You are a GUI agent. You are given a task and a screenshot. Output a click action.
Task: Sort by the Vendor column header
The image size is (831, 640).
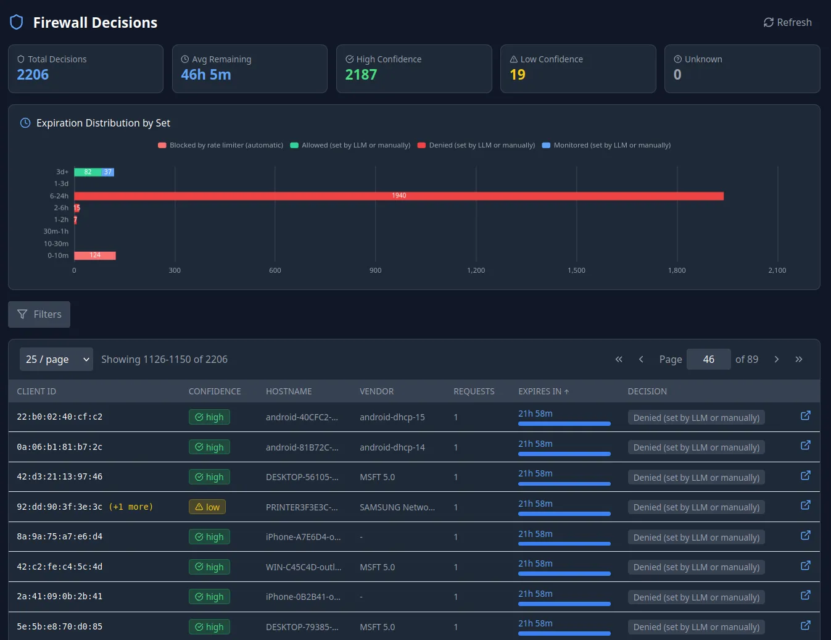pos(376,391)
